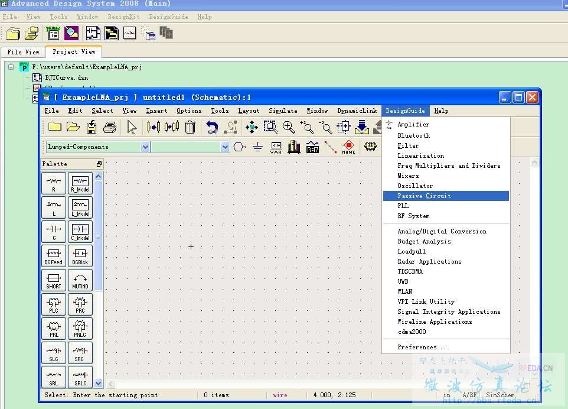This screenshot has height=409, width=568.
Task: Click the Save design toolbar icon
Action: point(92,127)
